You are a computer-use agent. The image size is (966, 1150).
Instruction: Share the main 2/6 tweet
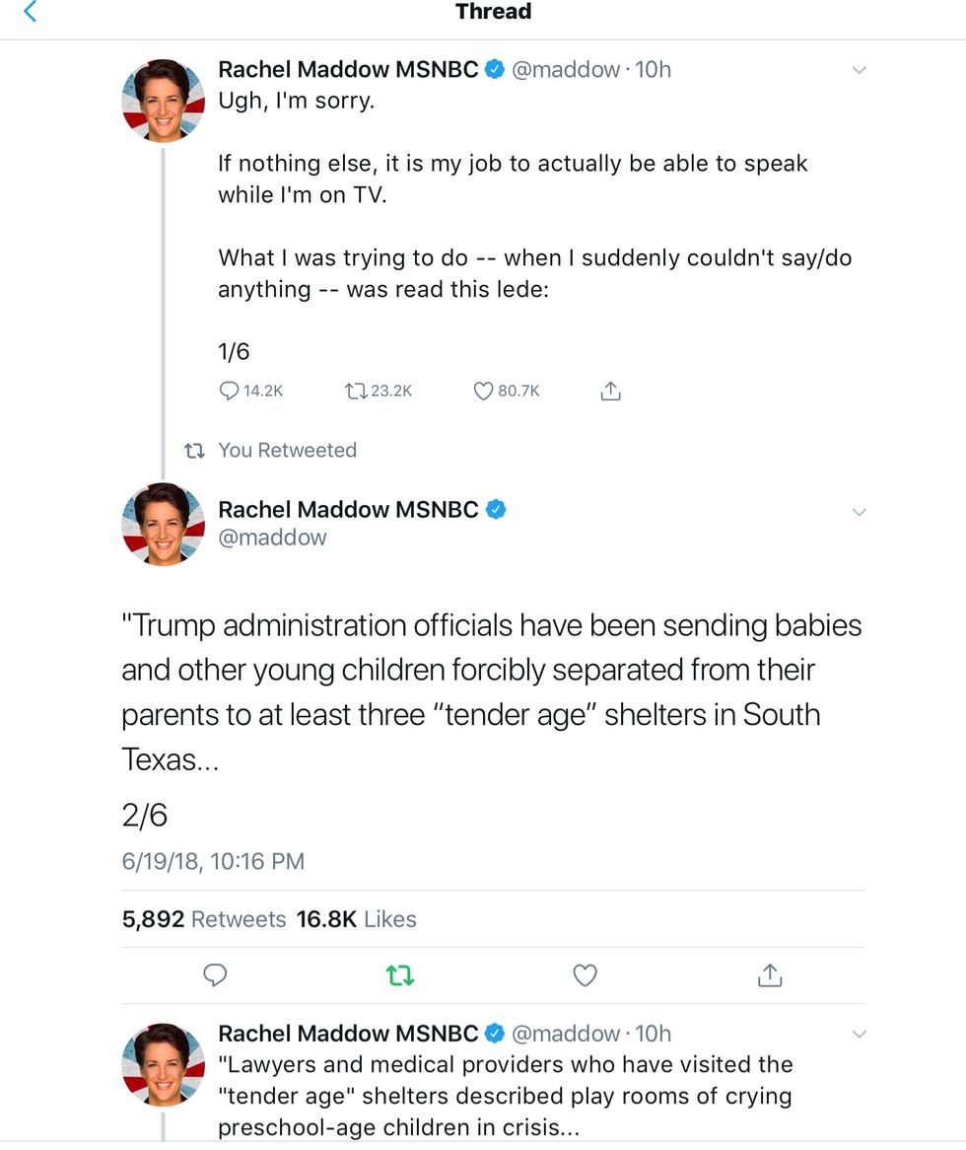click(770, 975)
